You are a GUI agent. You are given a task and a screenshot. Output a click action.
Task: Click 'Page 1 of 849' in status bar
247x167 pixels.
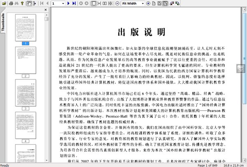[207, 165]
